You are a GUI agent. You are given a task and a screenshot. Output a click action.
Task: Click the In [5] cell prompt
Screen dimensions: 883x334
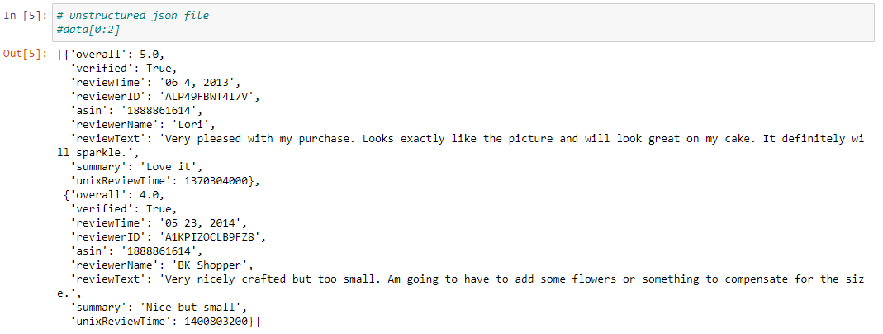[x=26, y=17]
